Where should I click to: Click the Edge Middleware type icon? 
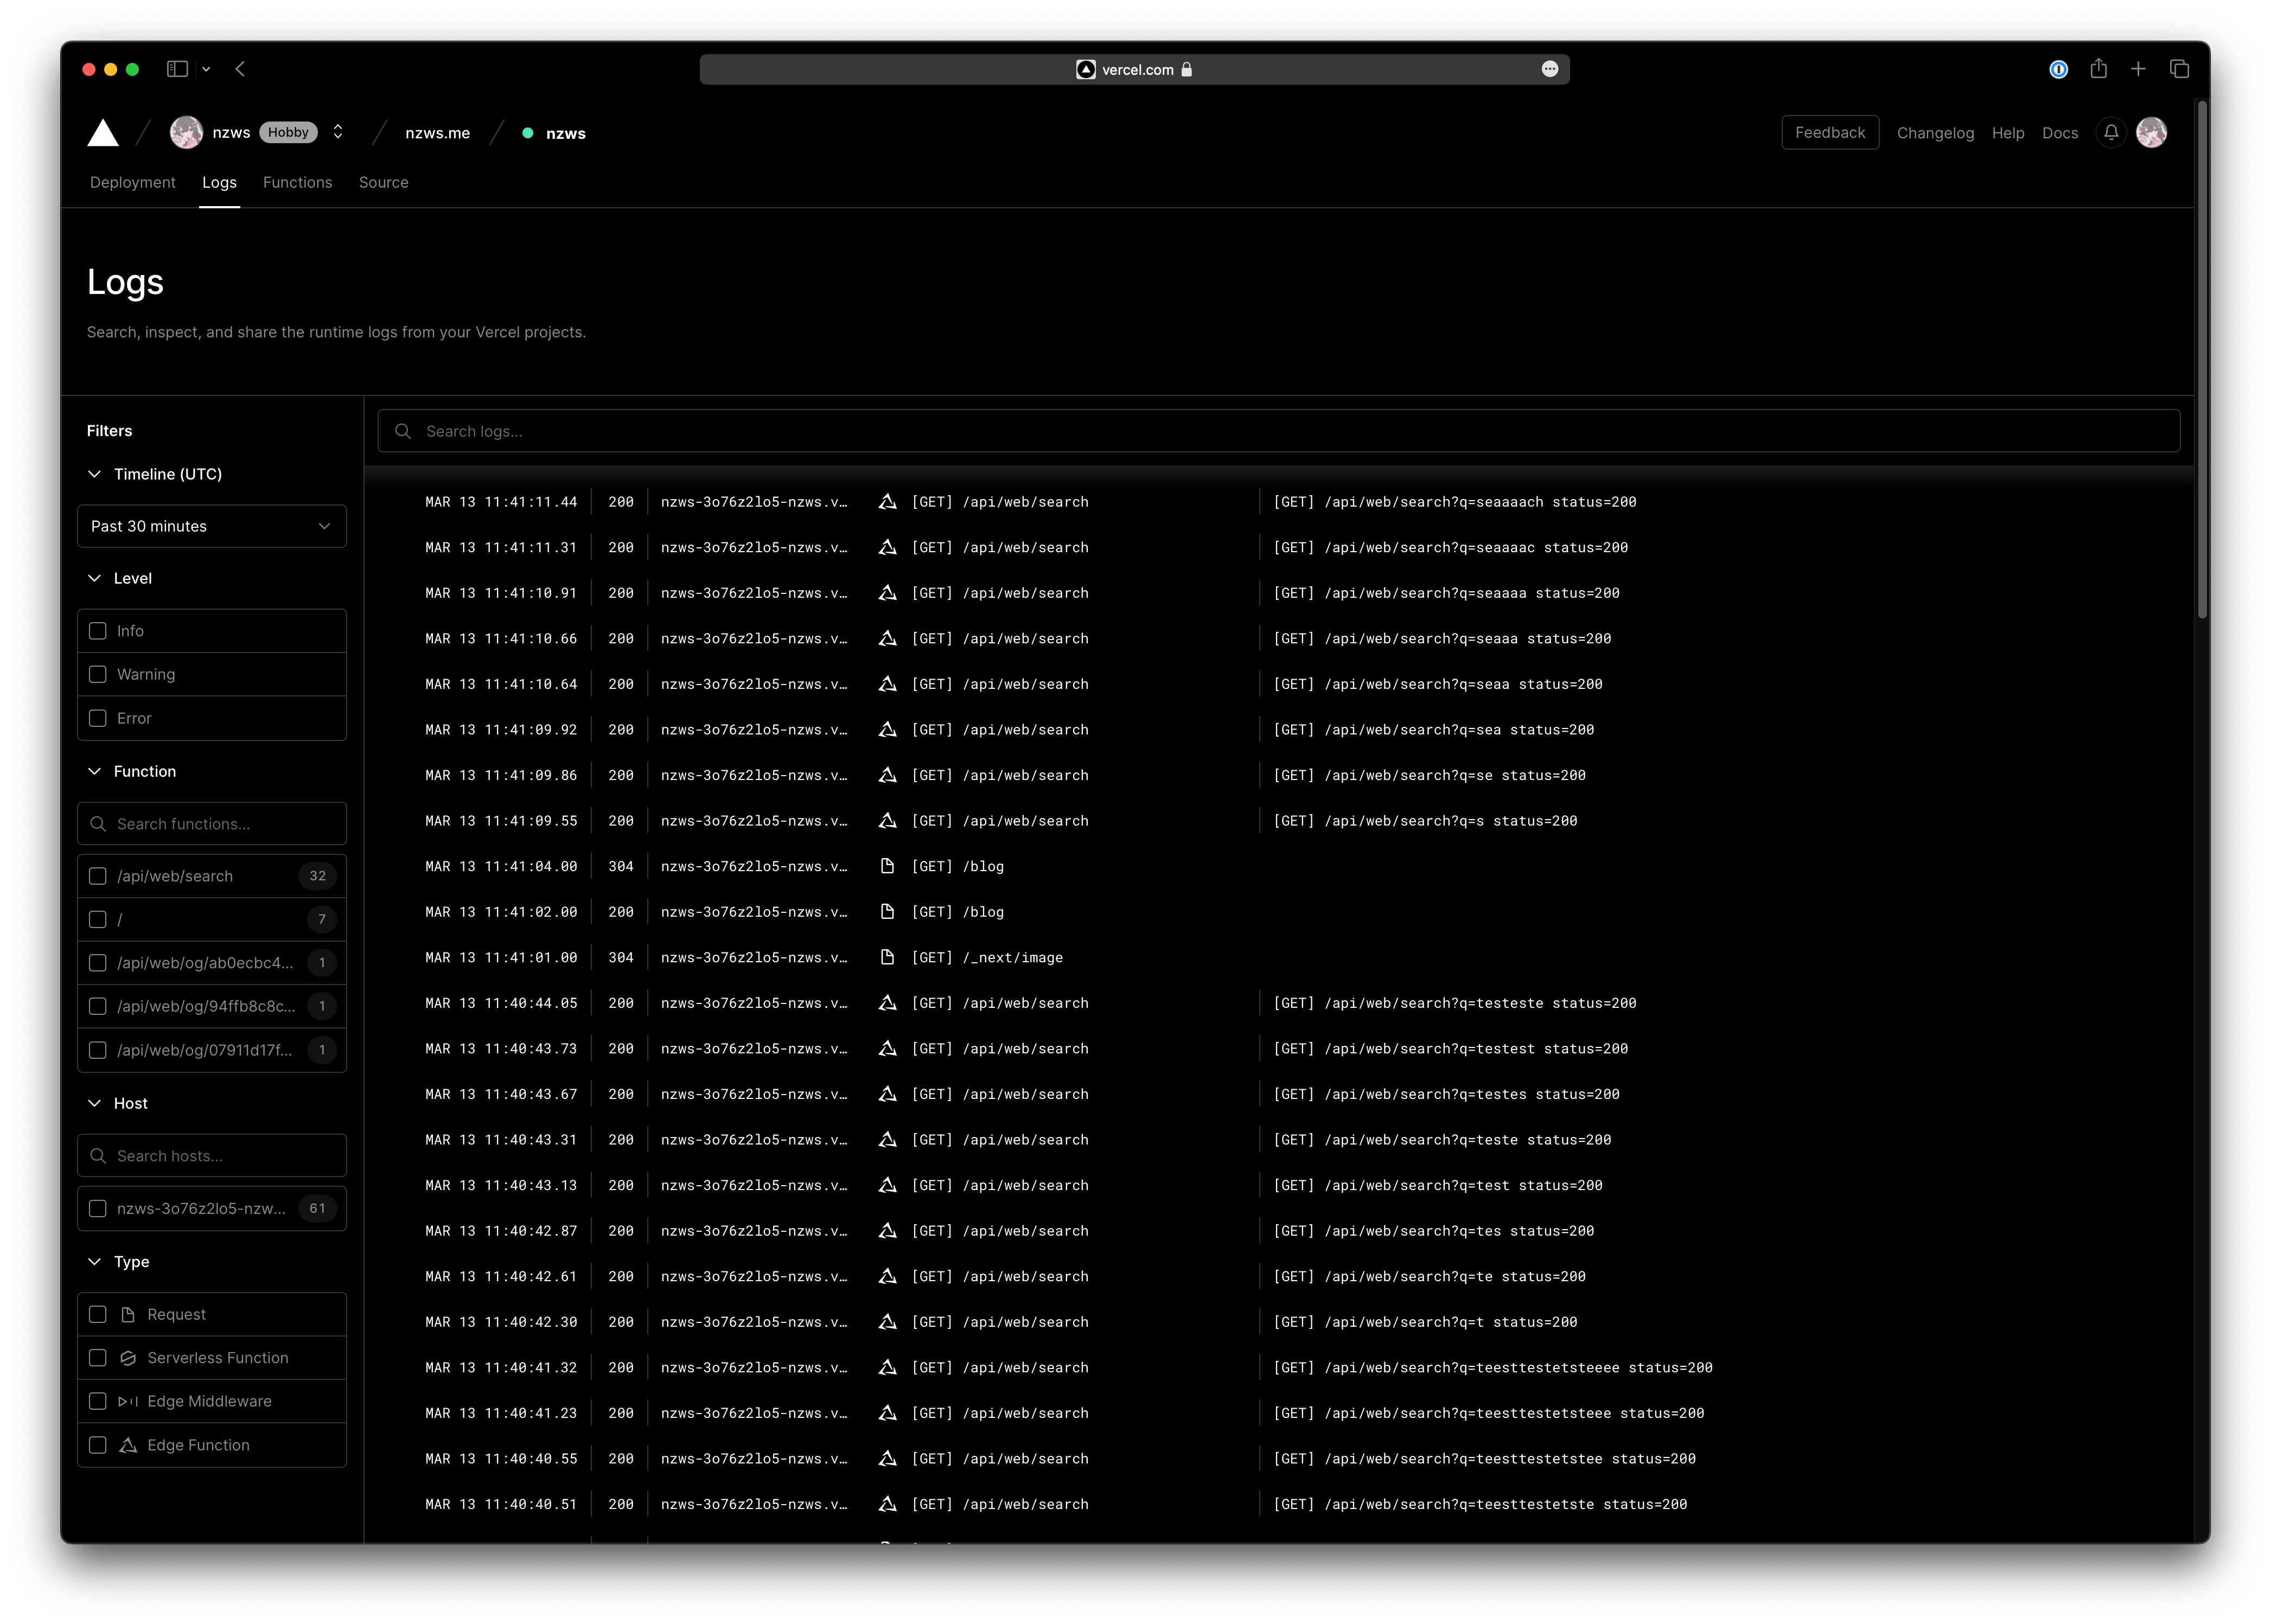[x=128, y=1401]
